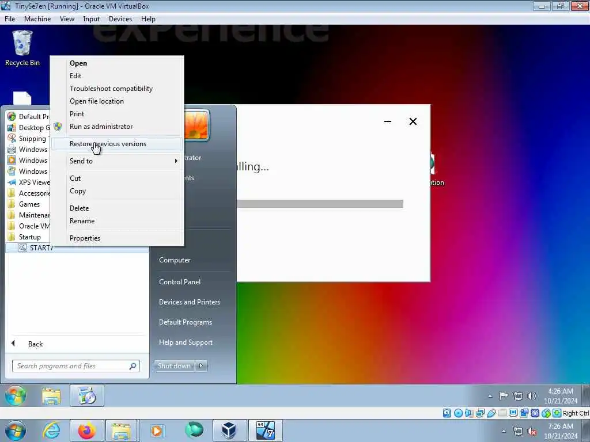Click the 64/7 icon on host taskbar

point(265,430)
